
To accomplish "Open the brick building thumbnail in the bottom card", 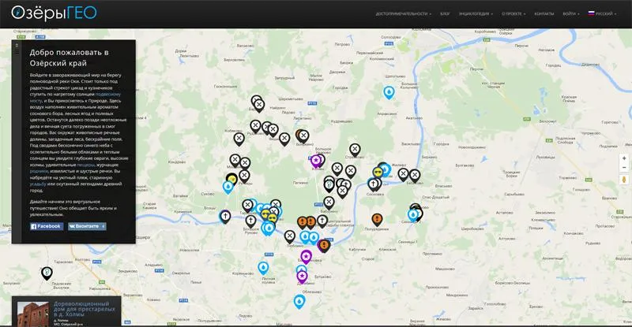I will [x=33, y=314].
